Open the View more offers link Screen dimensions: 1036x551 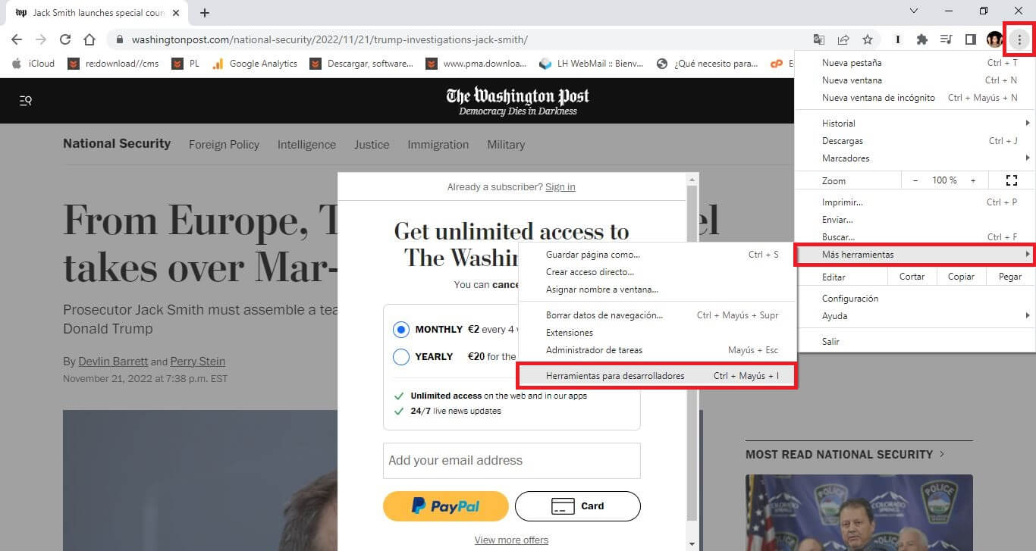511,540
